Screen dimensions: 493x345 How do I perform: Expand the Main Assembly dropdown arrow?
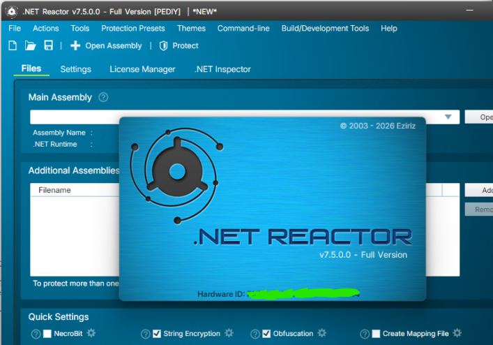click(x=448, y=117)
